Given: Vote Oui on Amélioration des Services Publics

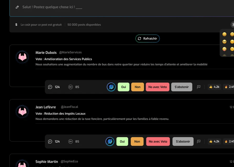Looking at the screenshot, I should coord(123,87).
